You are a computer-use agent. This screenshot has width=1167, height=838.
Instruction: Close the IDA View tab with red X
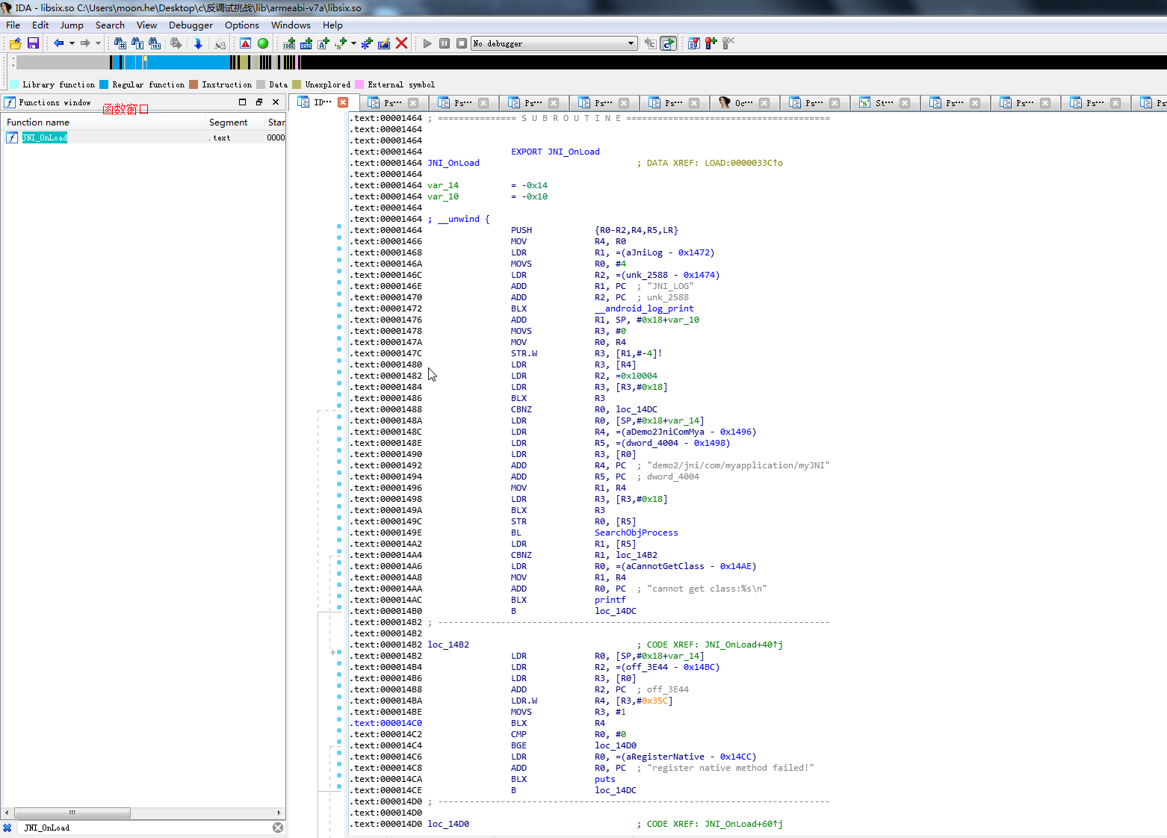tap(343, 102)
